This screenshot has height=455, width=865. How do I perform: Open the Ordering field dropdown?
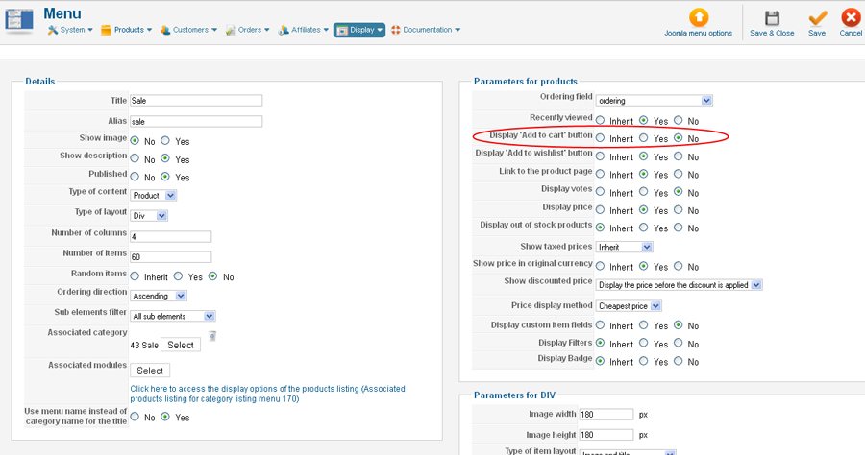tap(654, 100)
